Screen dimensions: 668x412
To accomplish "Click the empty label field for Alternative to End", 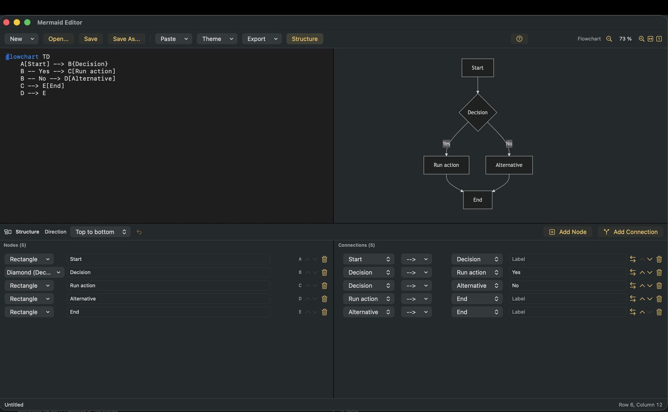I will tap(567, 312).
